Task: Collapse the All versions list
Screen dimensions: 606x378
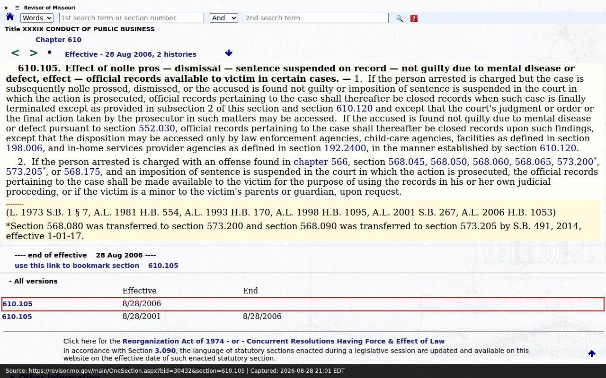Action: 33,281
